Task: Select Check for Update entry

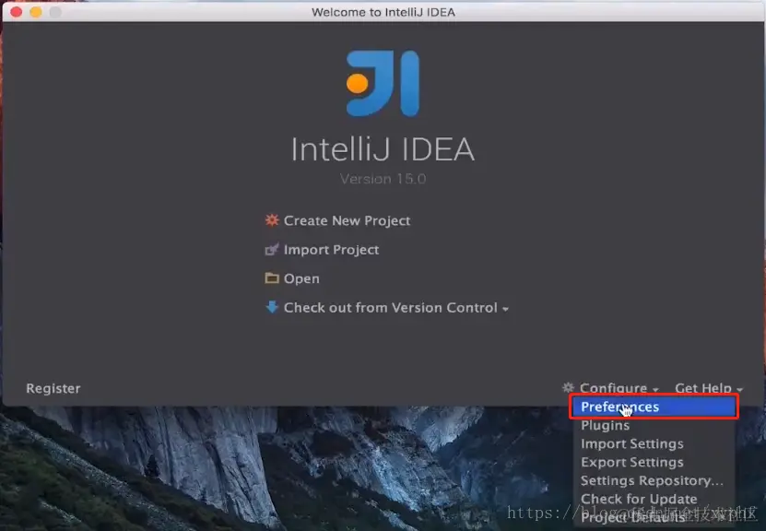Action: [x=654, y=500]
